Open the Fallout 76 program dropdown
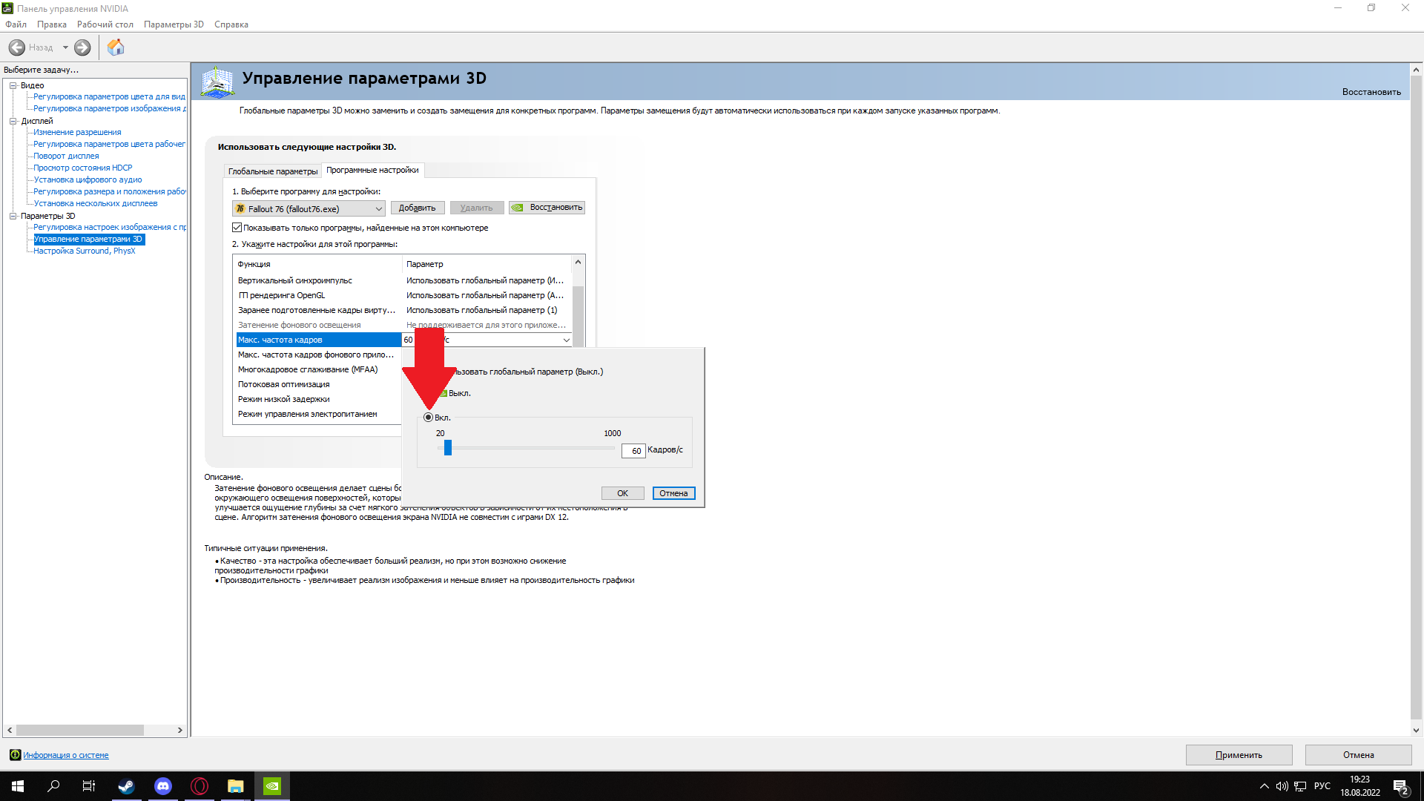 [x=309, y=209]
